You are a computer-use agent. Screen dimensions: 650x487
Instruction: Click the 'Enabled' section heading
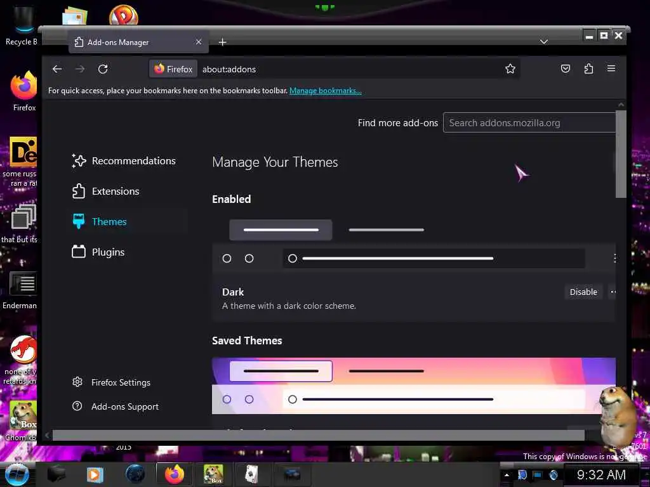coord(231,199)
